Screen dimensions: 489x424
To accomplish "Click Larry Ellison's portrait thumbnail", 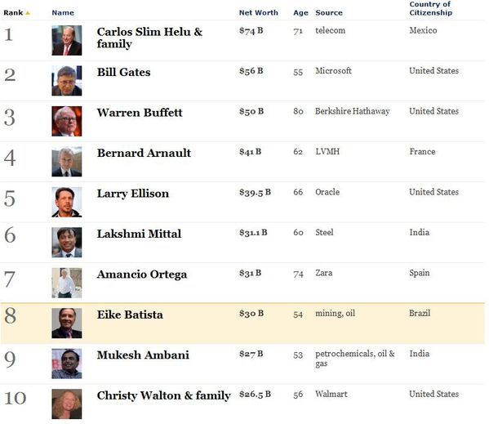I will tap(67, 202).
